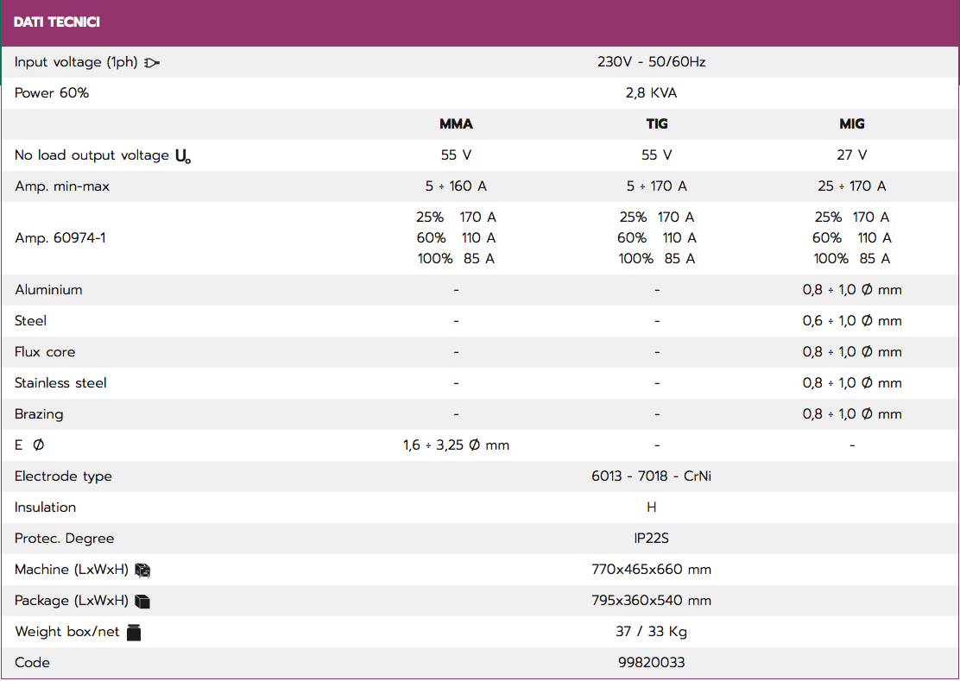
Task: Click the Power 60% row label
Action: tap(52, 93)
